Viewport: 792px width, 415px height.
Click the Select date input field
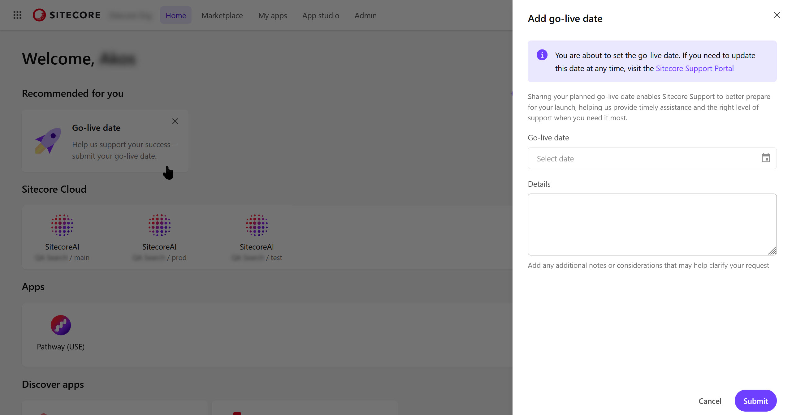click(x=652, y=158)
